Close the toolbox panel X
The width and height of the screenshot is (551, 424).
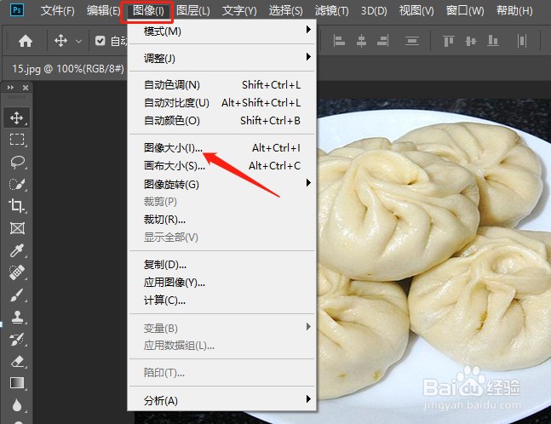point(26,88)
